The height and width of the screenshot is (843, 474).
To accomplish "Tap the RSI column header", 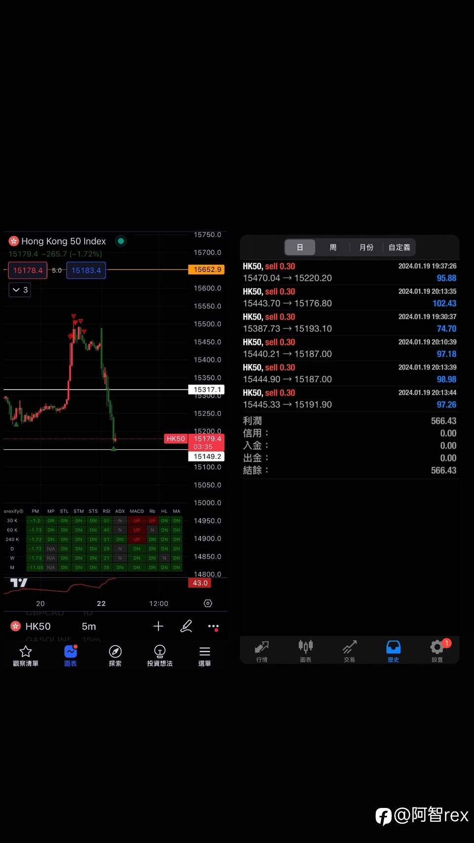I will point(106,511).
